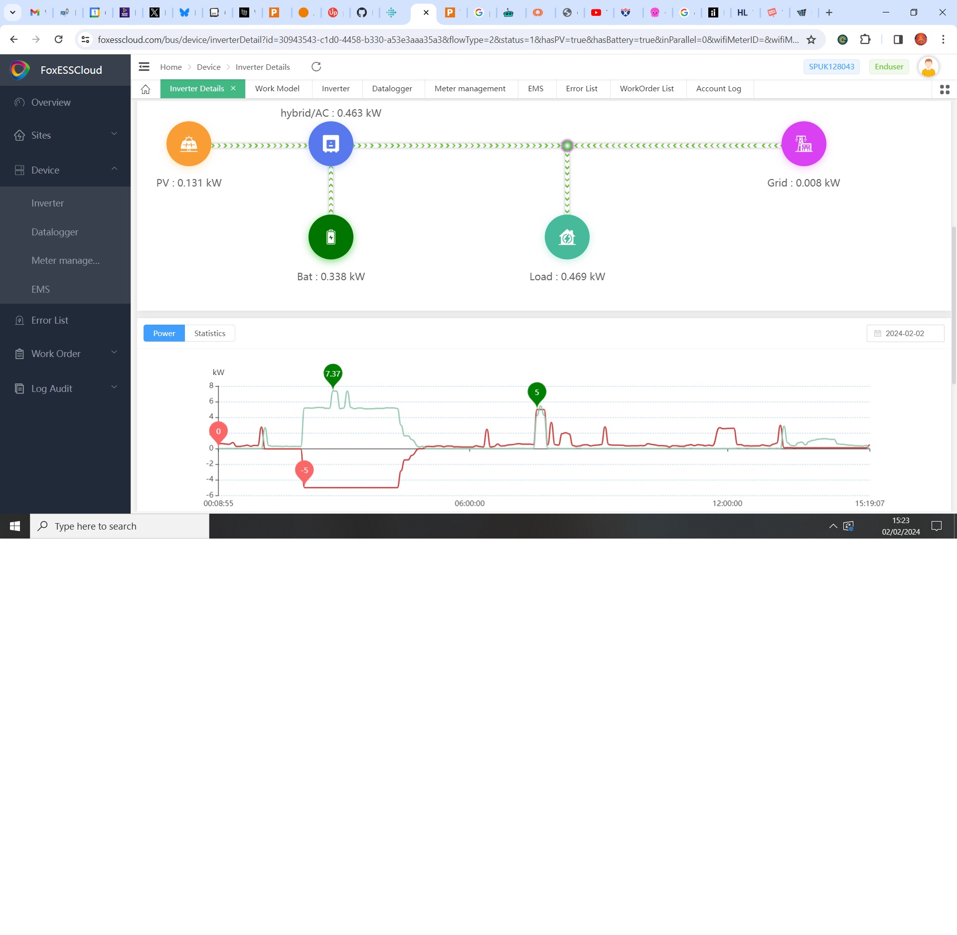
Task: Click the green battery icon
Action: tap(330, 237)
